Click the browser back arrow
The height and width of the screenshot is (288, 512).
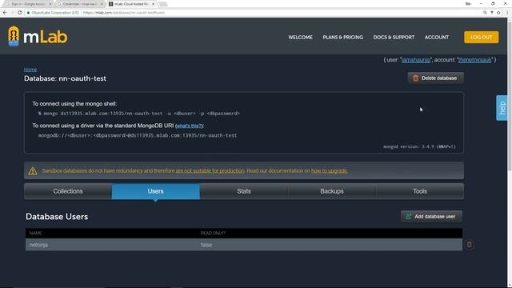[5, 13]
